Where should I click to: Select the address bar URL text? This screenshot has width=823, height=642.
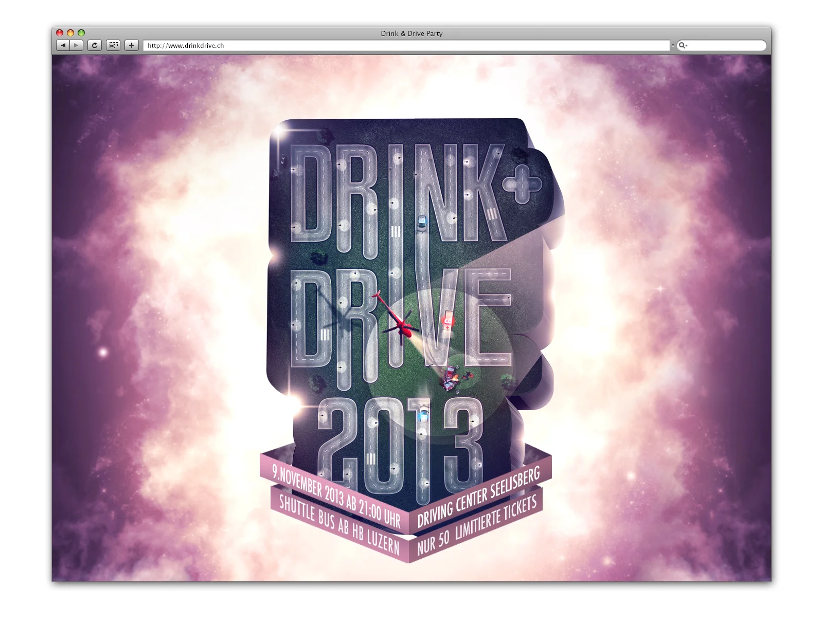pos(186,45)
